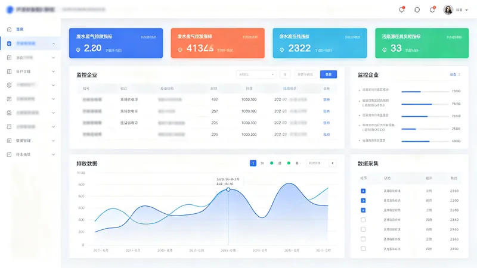The height and width of the screenshot is (268, 477).
Task: Click the blue page 1 button in 排放数据 header
Action: (x=253, y=163)
